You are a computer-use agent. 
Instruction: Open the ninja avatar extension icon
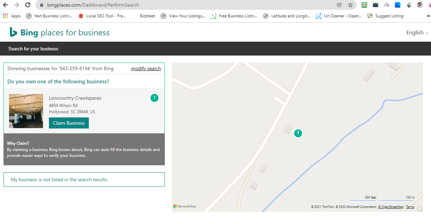point(420,5)
